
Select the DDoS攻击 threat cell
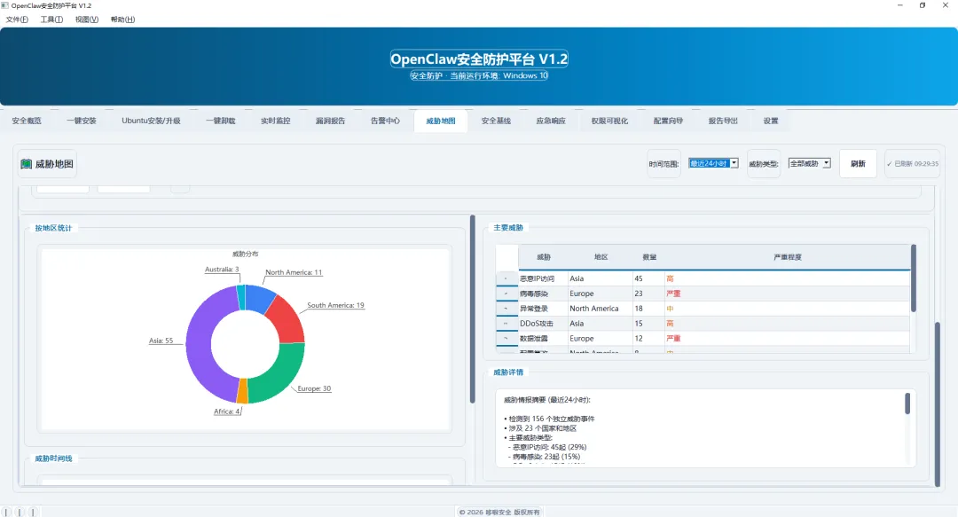pos(543,324)
